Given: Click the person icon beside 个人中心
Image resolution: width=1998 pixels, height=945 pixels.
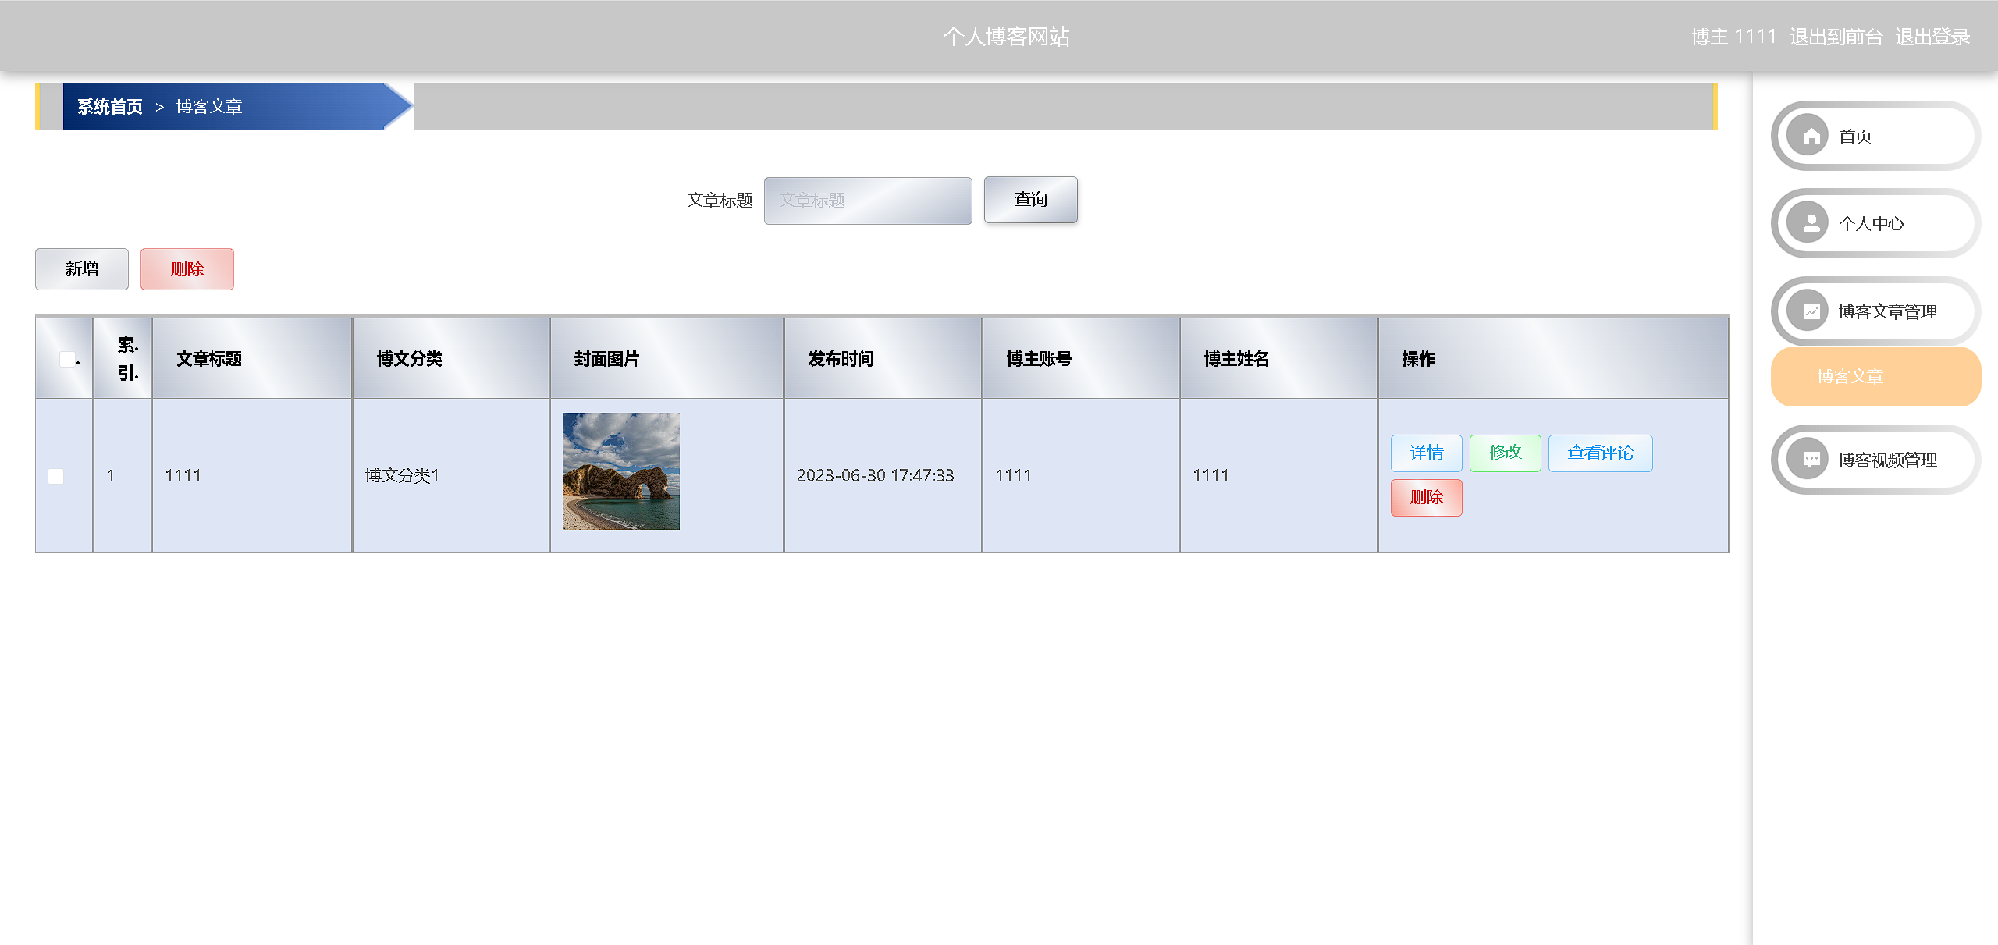Looking at the screenshot, I should 1811,224.
